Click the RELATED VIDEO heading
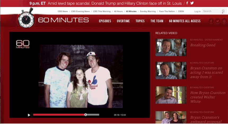Image resolution: width=228 pixels, height=124 pixels. pyautogui.click(x=166, y=33)
